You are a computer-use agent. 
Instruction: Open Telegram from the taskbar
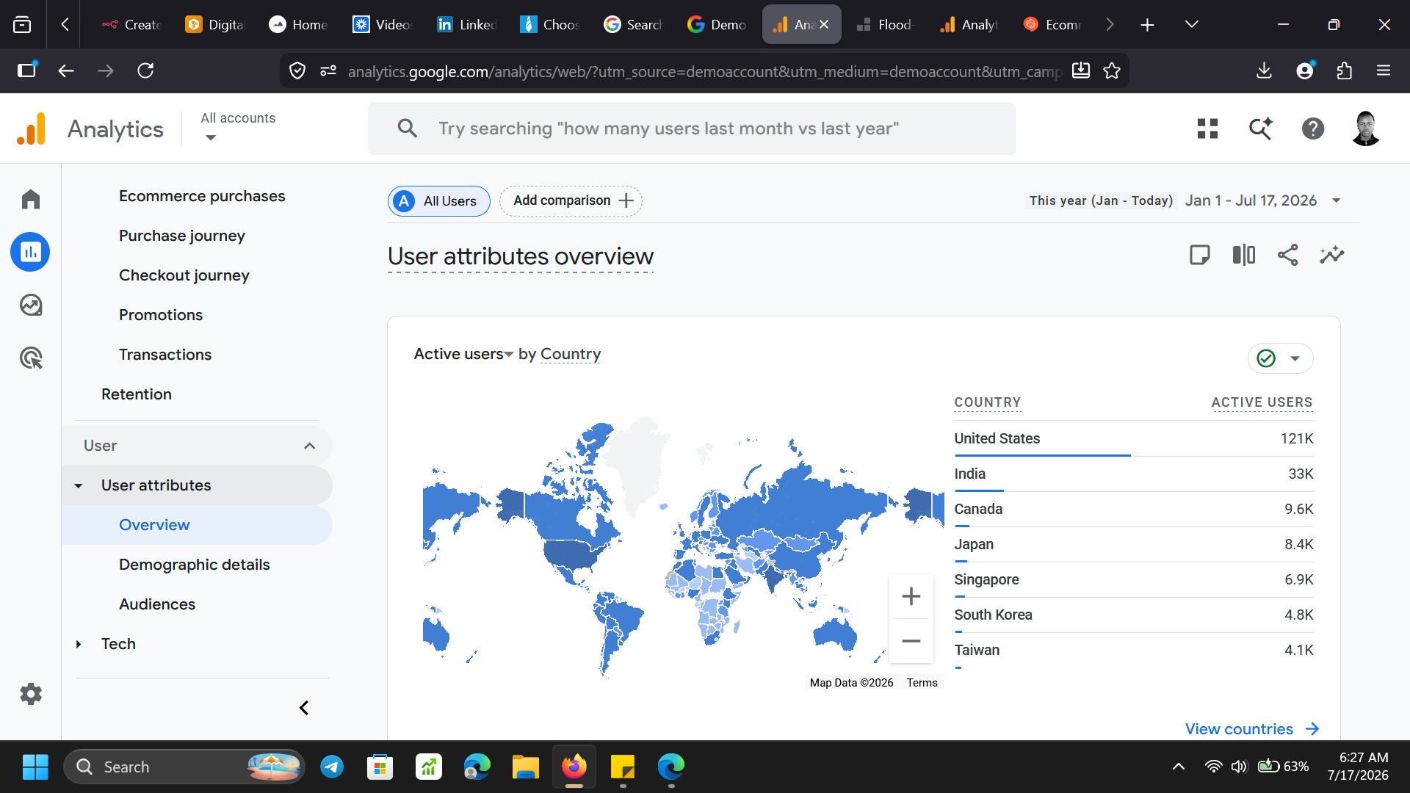click(332, 767)
